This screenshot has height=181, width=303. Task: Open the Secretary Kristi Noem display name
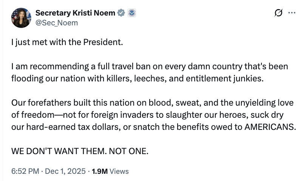pos(76,13)
